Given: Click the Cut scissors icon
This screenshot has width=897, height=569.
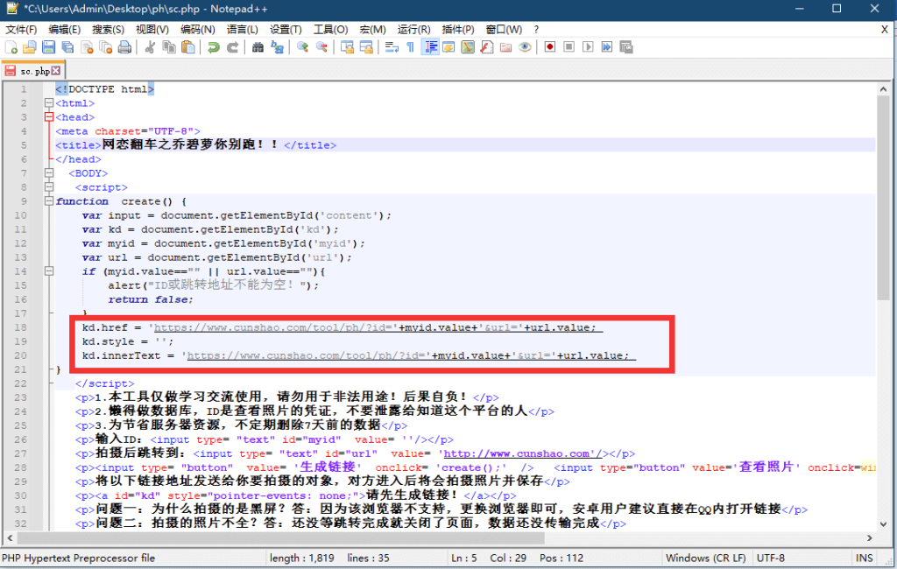Looking at the screenshot, I should point(150,47).
